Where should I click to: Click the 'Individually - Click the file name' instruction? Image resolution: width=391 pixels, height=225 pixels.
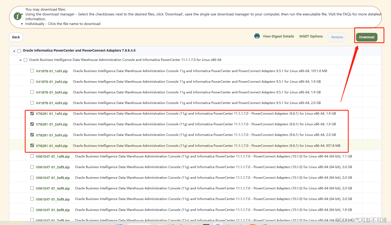[63, 24]
